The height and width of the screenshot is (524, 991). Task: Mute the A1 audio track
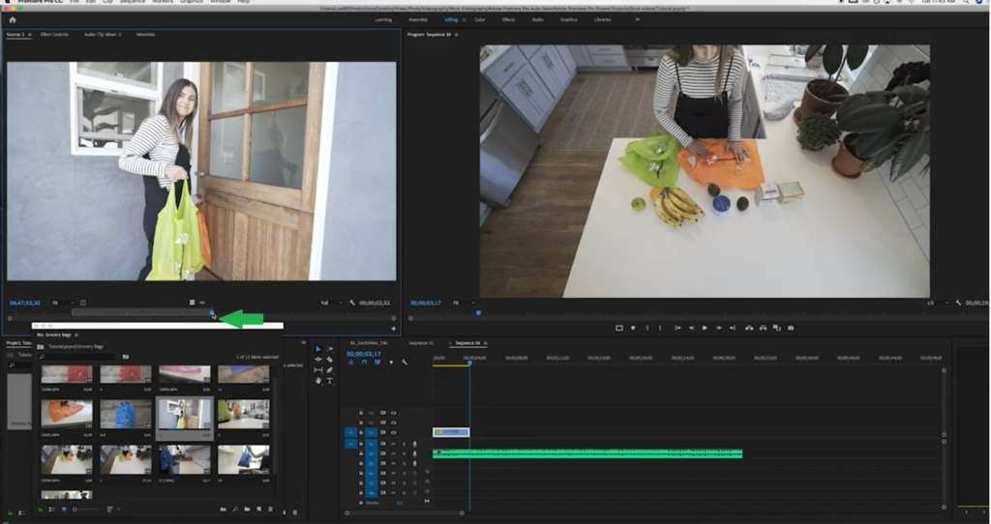point(393,444)
